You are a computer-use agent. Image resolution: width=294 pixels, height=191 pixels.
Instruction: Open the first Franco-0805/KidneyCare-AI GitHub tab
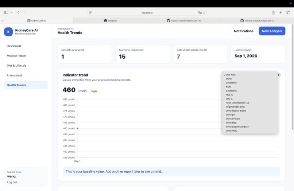(184, 21)
